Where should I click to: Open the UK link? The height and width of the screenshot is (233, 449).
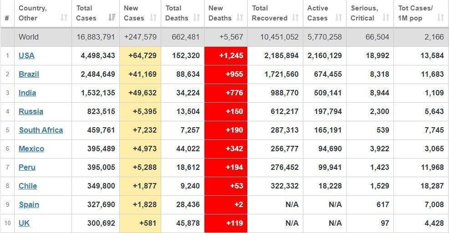click(x=24, y=223)
